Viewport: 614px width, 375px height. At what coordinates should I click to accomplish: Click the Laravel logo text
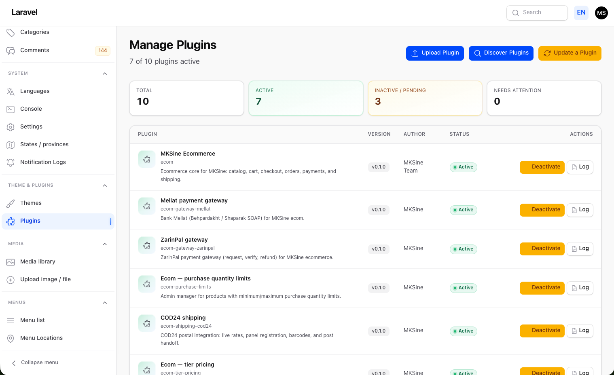coord(24,13)
